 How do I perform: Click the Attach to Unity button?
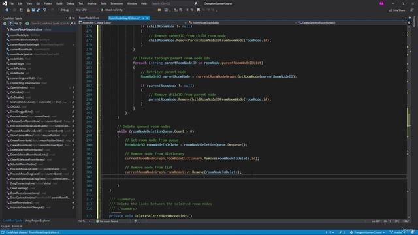pos(112,10)
